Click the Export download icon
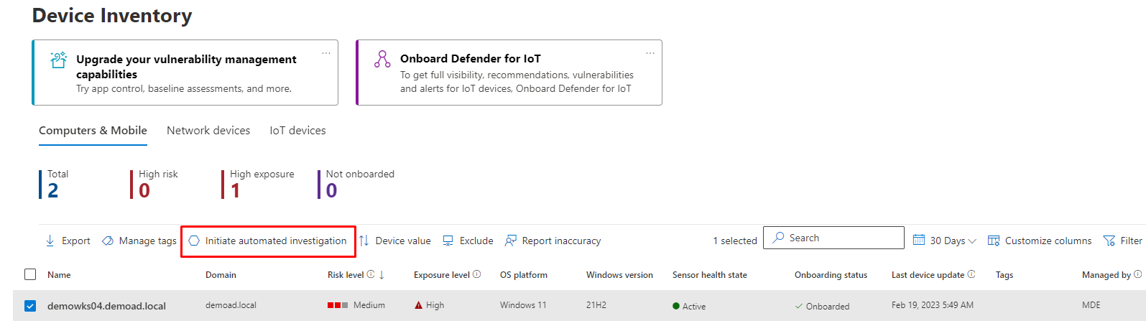The image size is (1146, 326). (x=50, y=241)
